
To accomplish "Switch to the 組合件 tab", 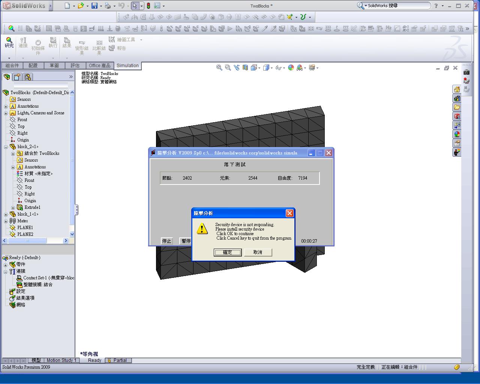I will [x=12, y=66].
